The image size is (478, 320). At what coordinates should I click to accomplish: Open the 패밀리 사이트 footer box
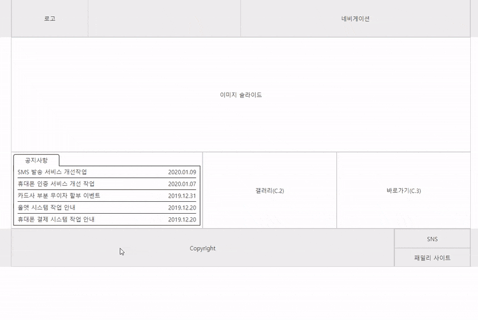pos(432,257)
